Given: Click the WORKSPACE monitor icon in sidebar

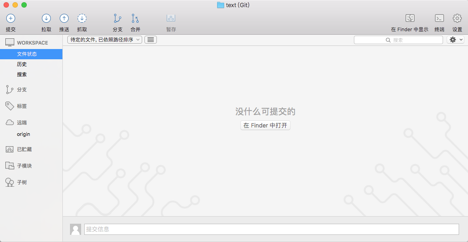Looking at the screenshot, I should (10, 43).
